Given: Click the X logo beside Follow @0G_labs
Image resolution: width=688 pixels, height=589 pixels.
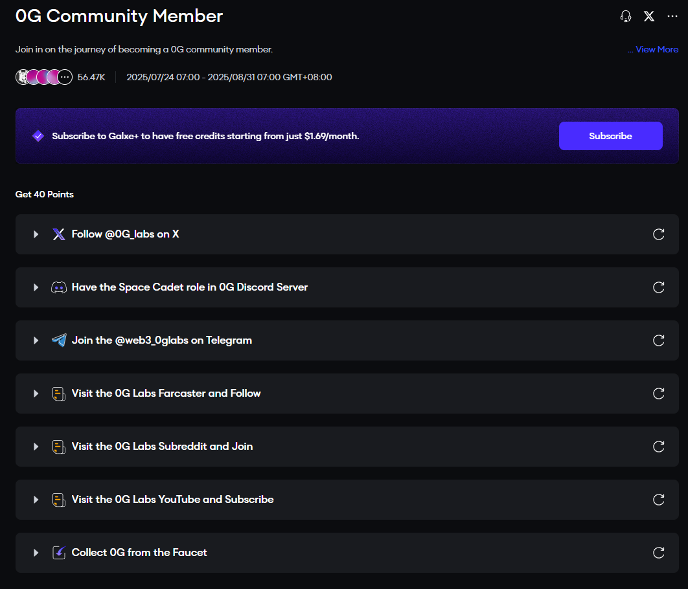Looking at the screenshot, I should [59, 234].
